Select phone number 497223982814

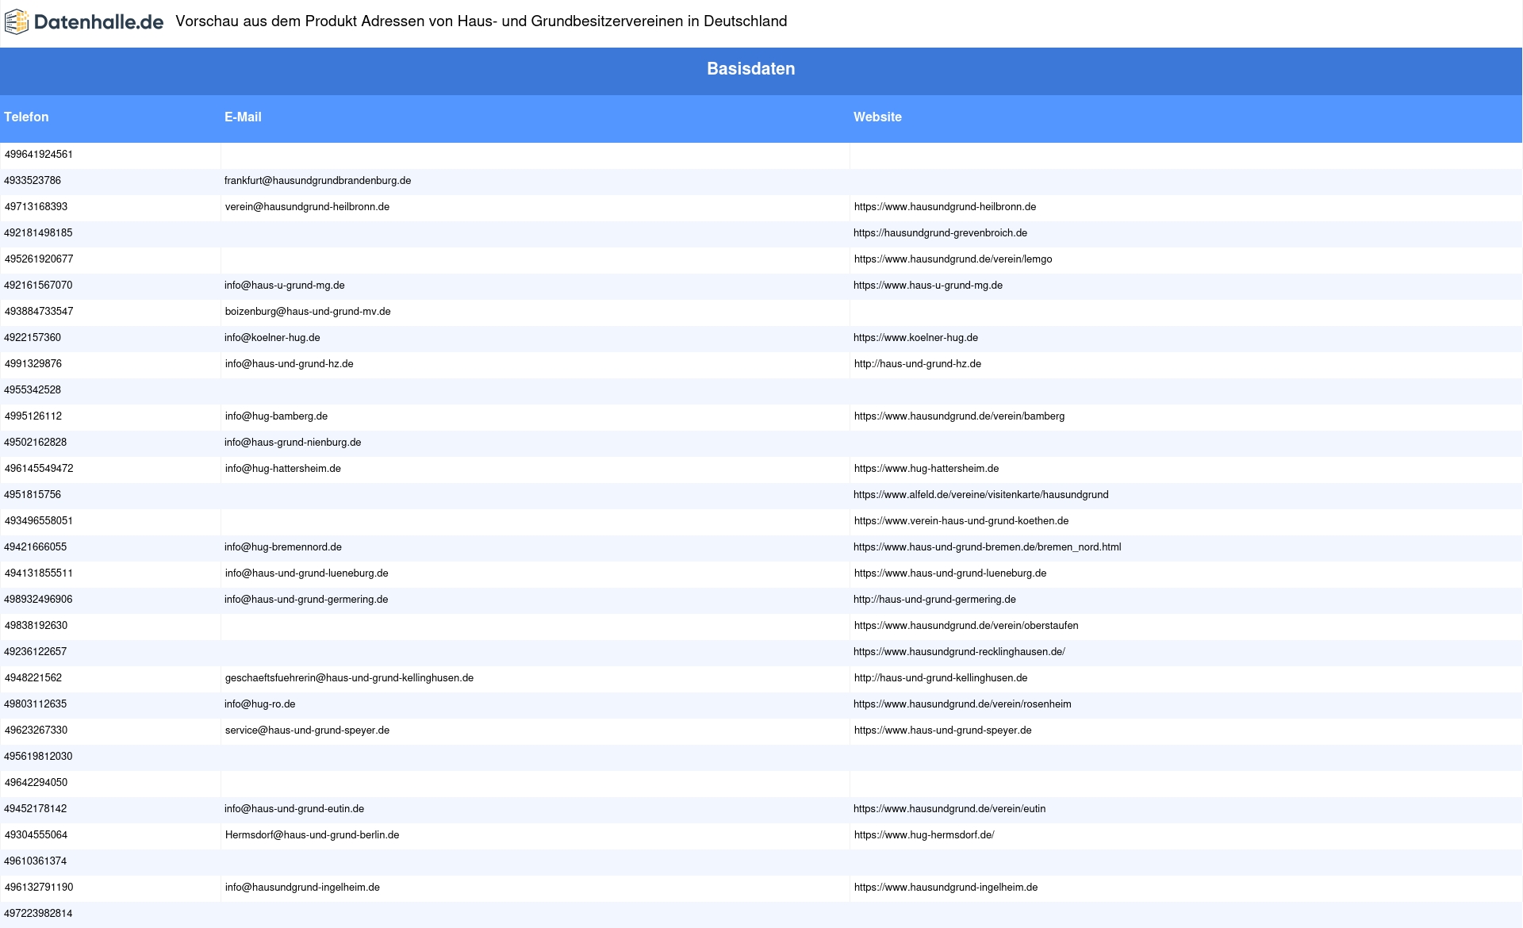coord(38,914)
